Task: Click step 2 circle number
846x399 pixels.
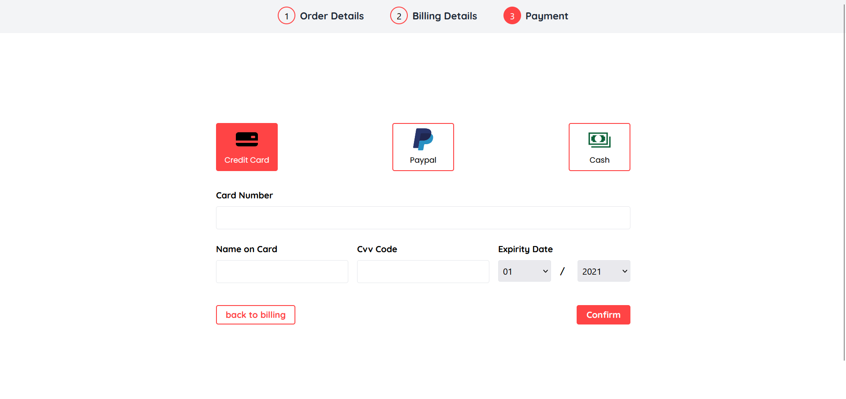Action: 399,16
